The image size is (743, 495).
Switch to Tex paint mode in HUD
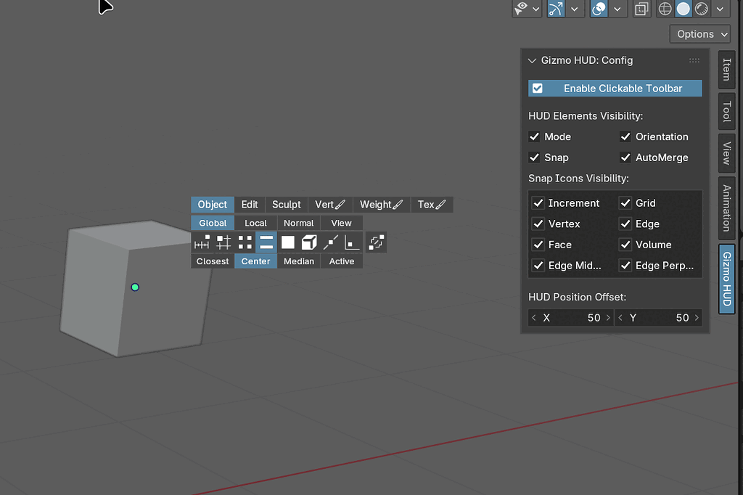tap(432, 205)
